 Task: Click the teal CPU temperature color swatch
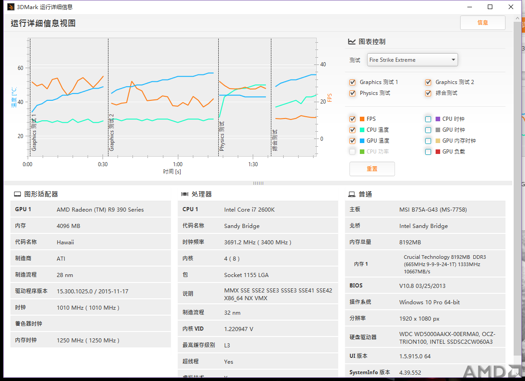click(x=362, y=130)
